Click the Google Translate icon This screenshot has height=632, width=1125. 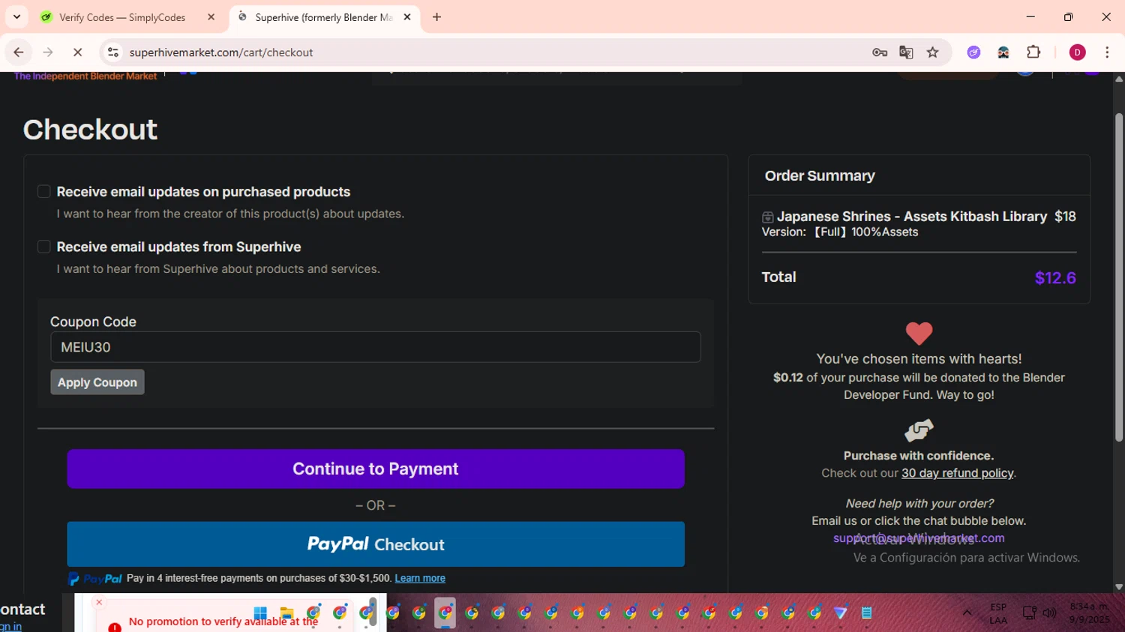click(x=906, y=52)
